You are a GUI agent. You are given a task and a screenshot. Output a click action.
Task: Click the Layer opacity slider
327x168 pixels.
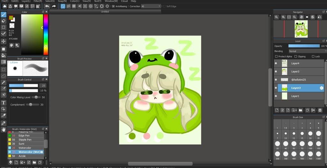click(304, 46)
